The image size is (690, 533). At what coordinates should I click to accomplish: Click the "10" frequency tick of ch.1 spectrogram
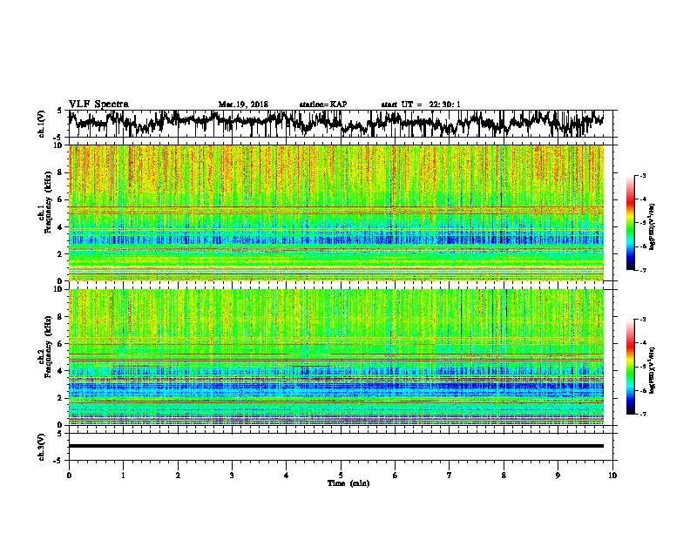click(x=59, y=145)
